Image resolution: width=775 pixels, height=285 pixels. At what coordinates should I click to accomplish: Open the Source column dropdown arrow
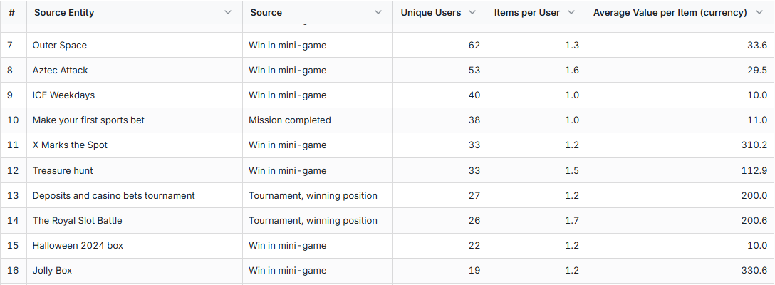[378, 12]
